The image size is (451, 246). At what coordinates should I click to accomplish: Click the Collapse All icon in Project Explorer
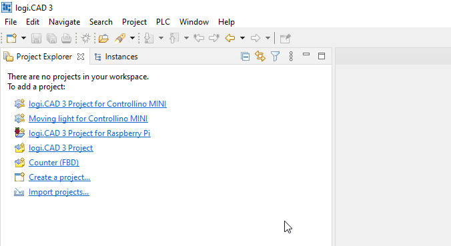245,56
